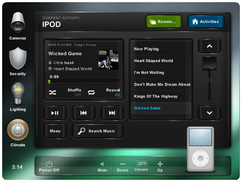Click the Menu button

point(55,131)
